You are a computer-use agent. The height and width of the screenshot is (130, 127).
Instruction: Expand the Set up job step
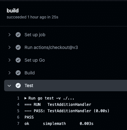click(x=10, y=35)
